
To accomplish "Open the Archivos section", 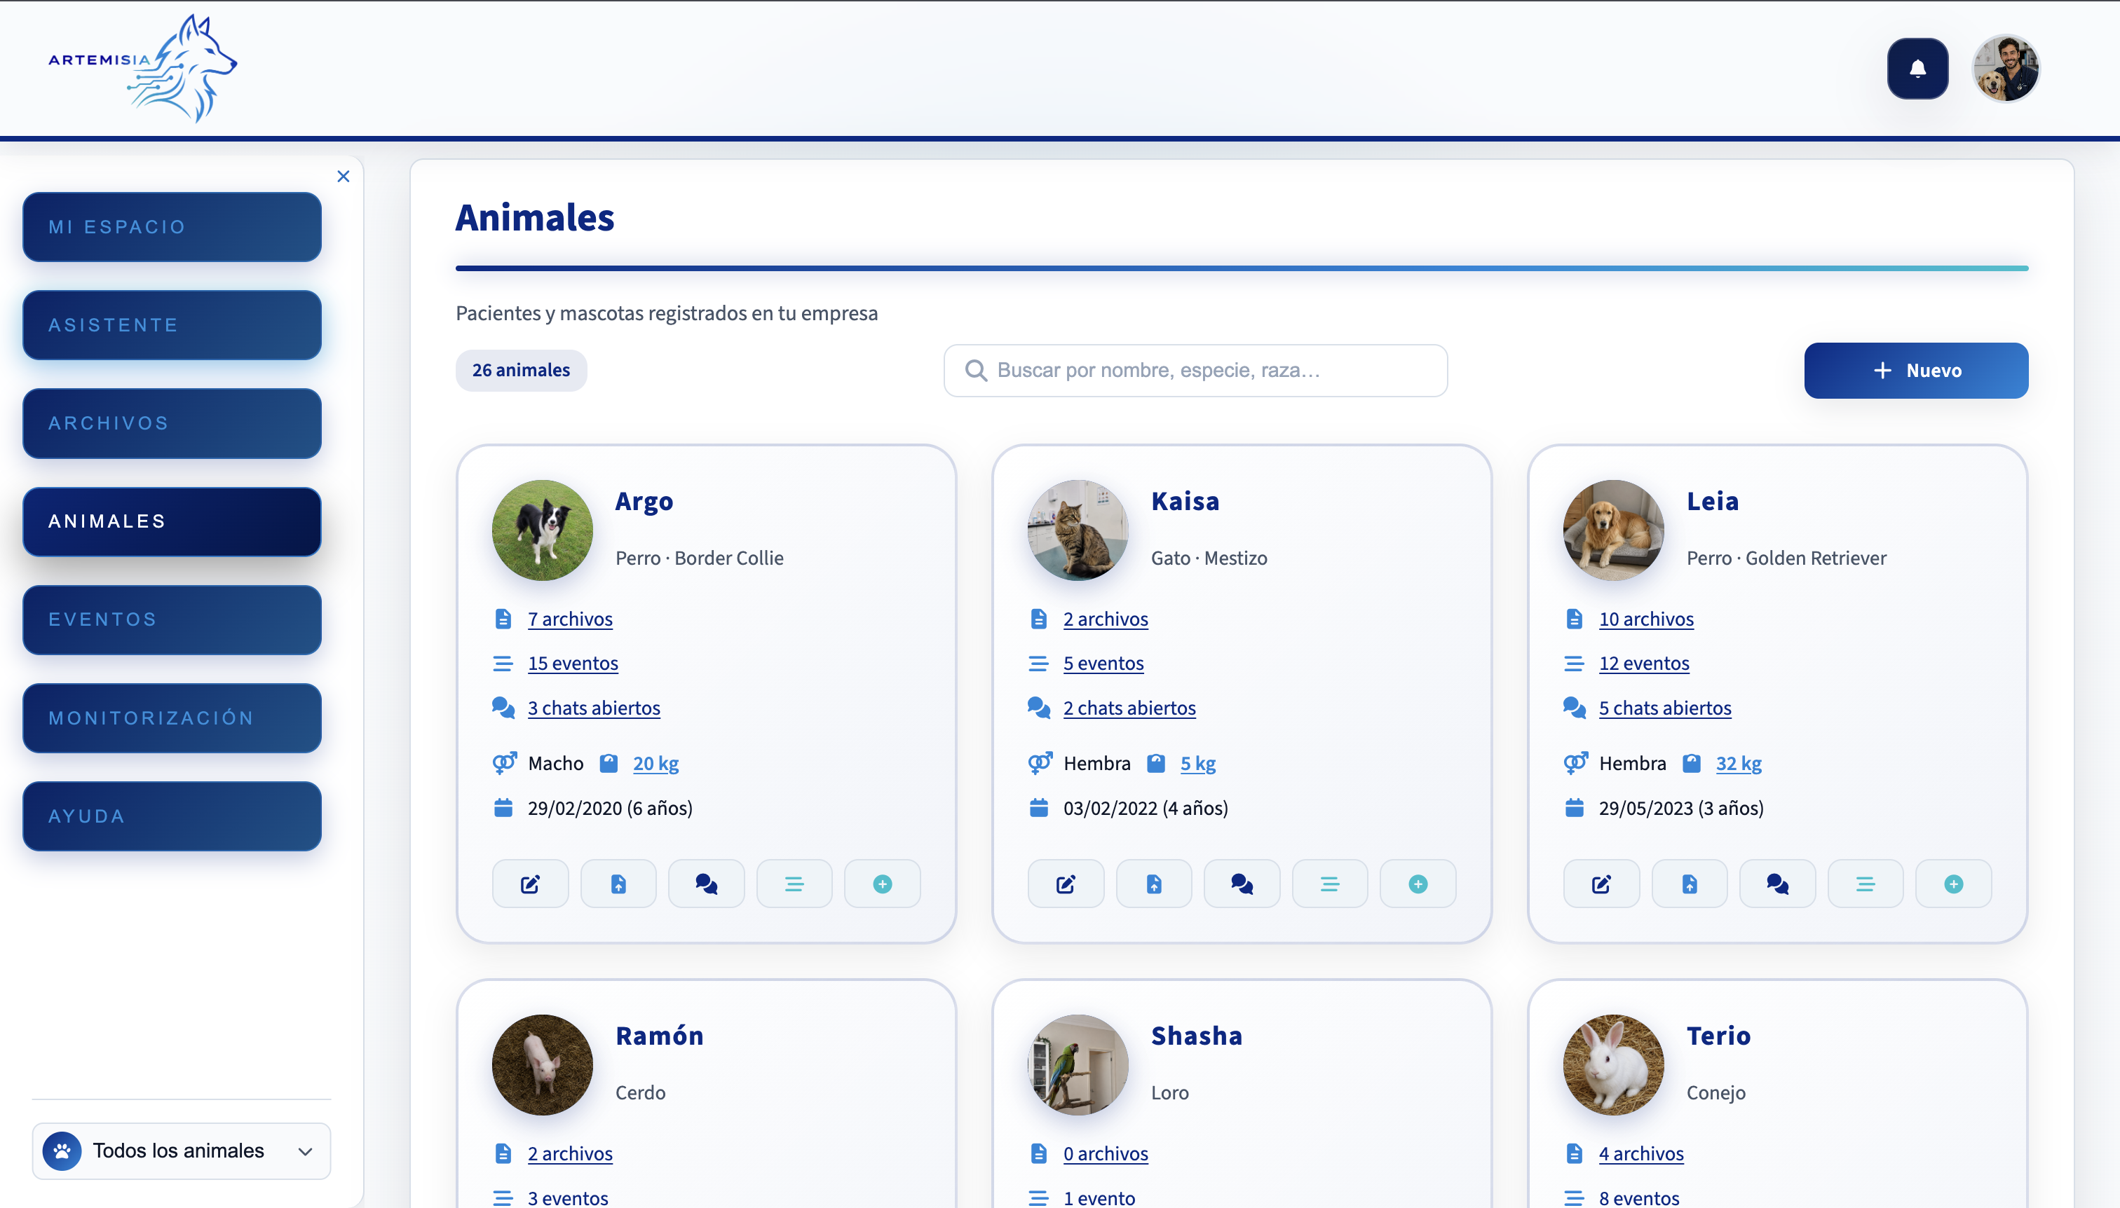I will [x=172, y=423].
